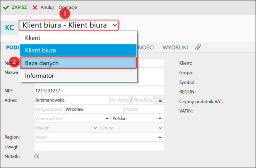Click the green ZAPISZ save button
This screenshot has width=256, height=168.
[x=15, y=7]
